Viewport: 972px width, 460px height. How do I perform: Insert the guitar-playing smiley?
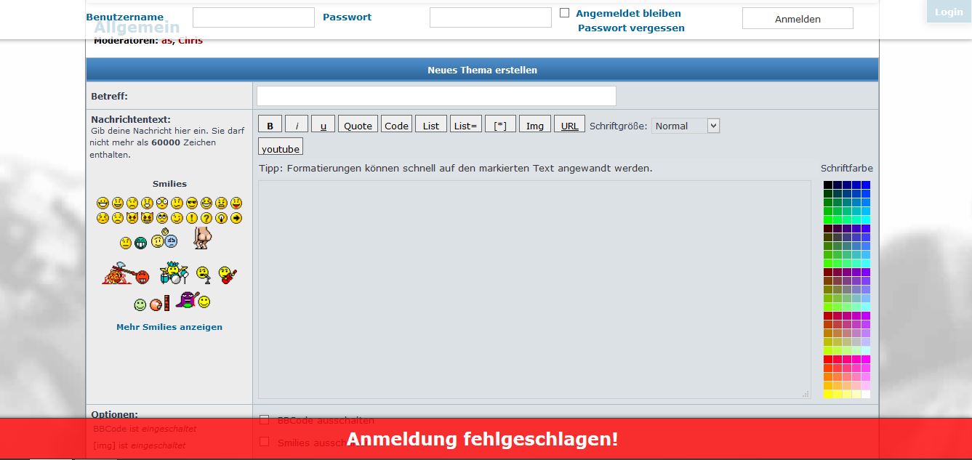pyautogui.click(x=228, y=275)
